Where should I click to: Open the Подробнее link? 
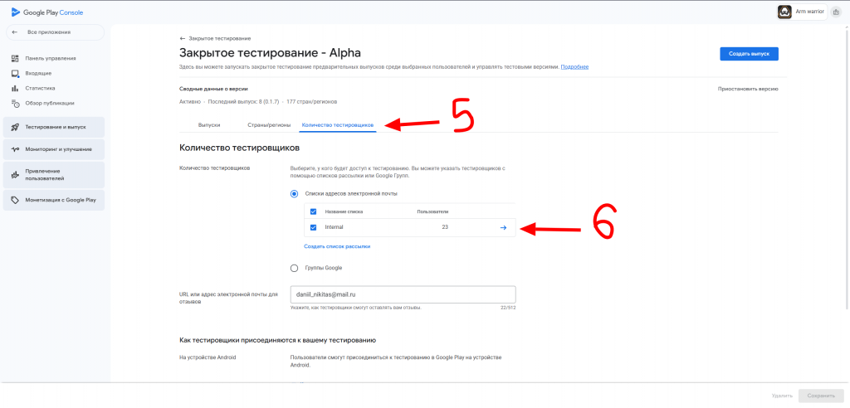click(574, 66)
